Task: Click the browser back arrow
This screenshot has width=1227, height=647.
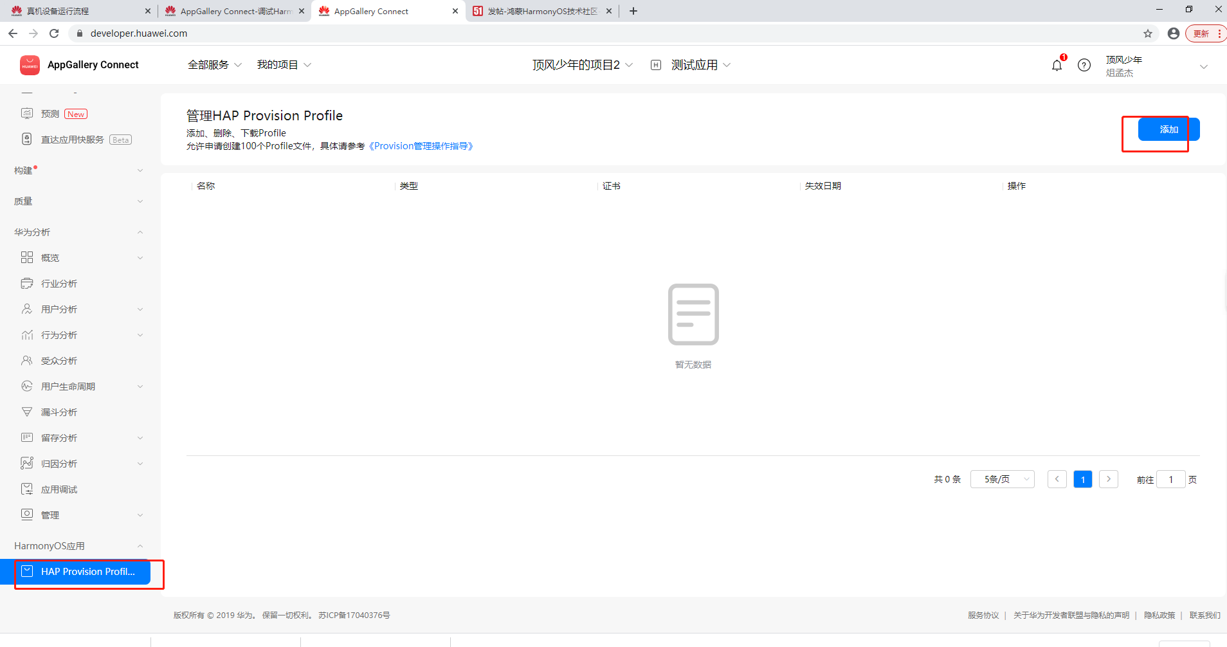Action: click(x=13, y=33)
